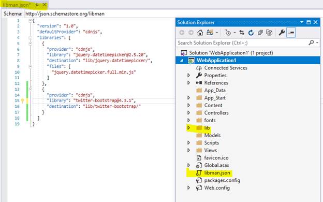Refresh Solution Explorer with the circular arrow
Screen dimensions: 323x202
(251, 33)
